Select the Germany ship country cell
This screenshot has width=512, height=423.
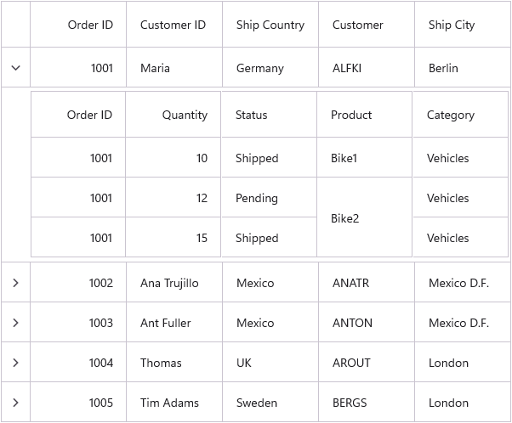(270, 67)
